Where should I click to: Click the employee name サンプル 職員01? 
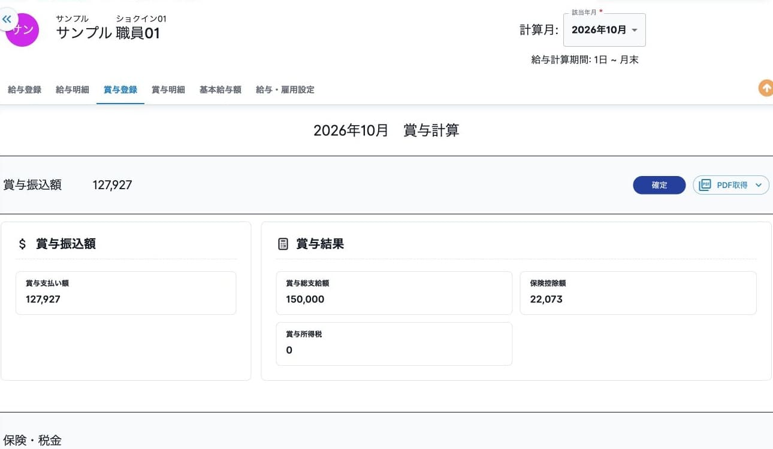pyautogui.click(x=108, y=33)
